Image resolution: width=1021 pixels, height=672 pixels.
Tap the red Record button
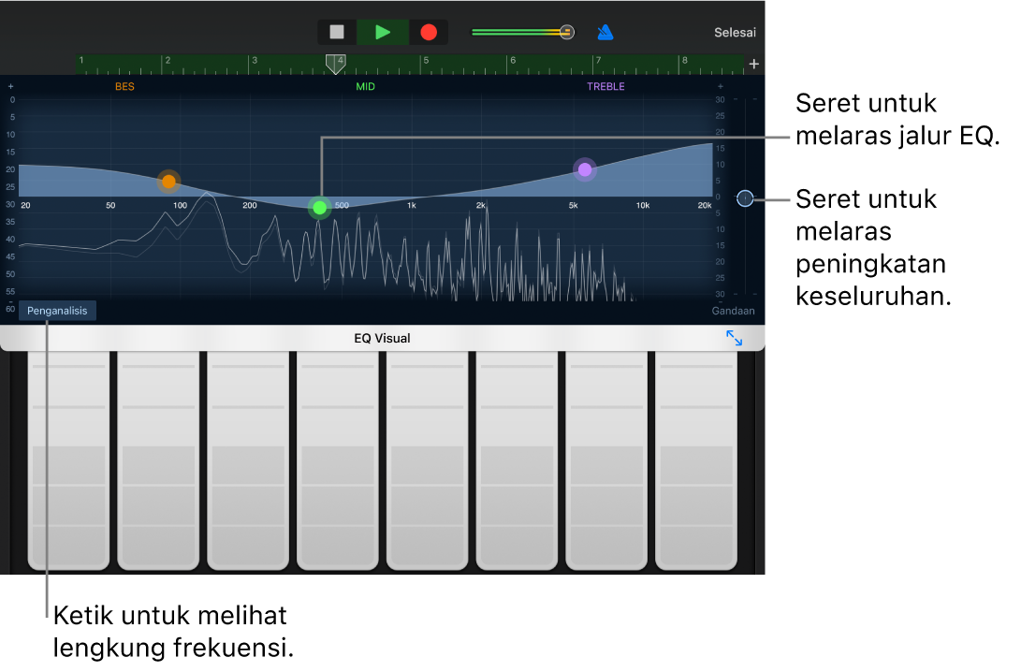pos(428,31)
